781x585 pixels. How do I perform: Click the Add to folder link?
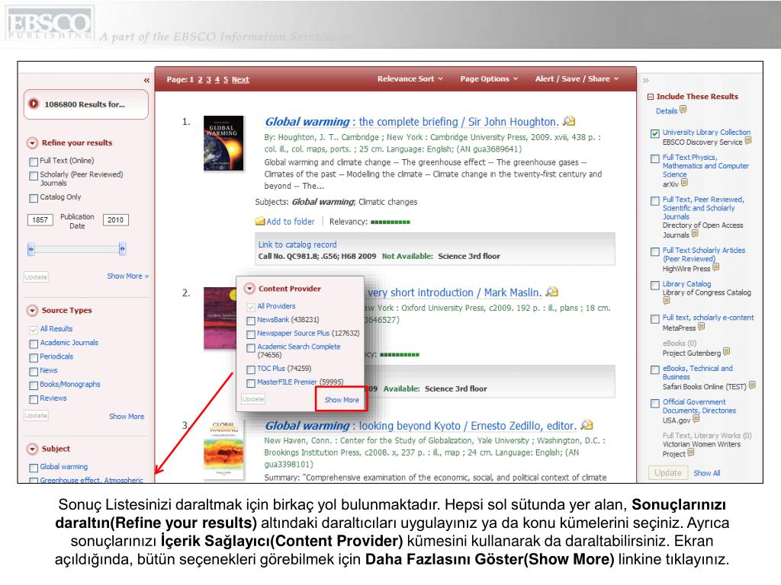pyautogui.click(x=291, y=222)
